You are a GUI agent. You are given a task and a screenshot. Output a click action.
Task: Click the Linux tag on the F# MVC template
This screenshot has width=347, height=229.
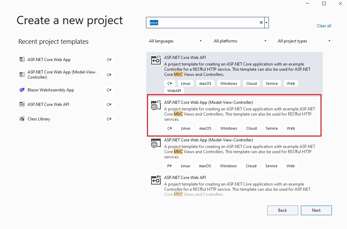click(185, 166)
